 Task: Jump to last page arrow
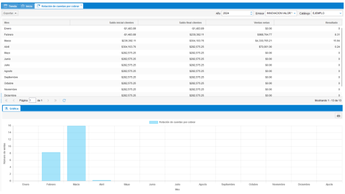56,100
